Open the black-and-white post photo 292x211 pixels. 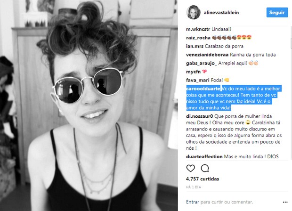[89, 105]
